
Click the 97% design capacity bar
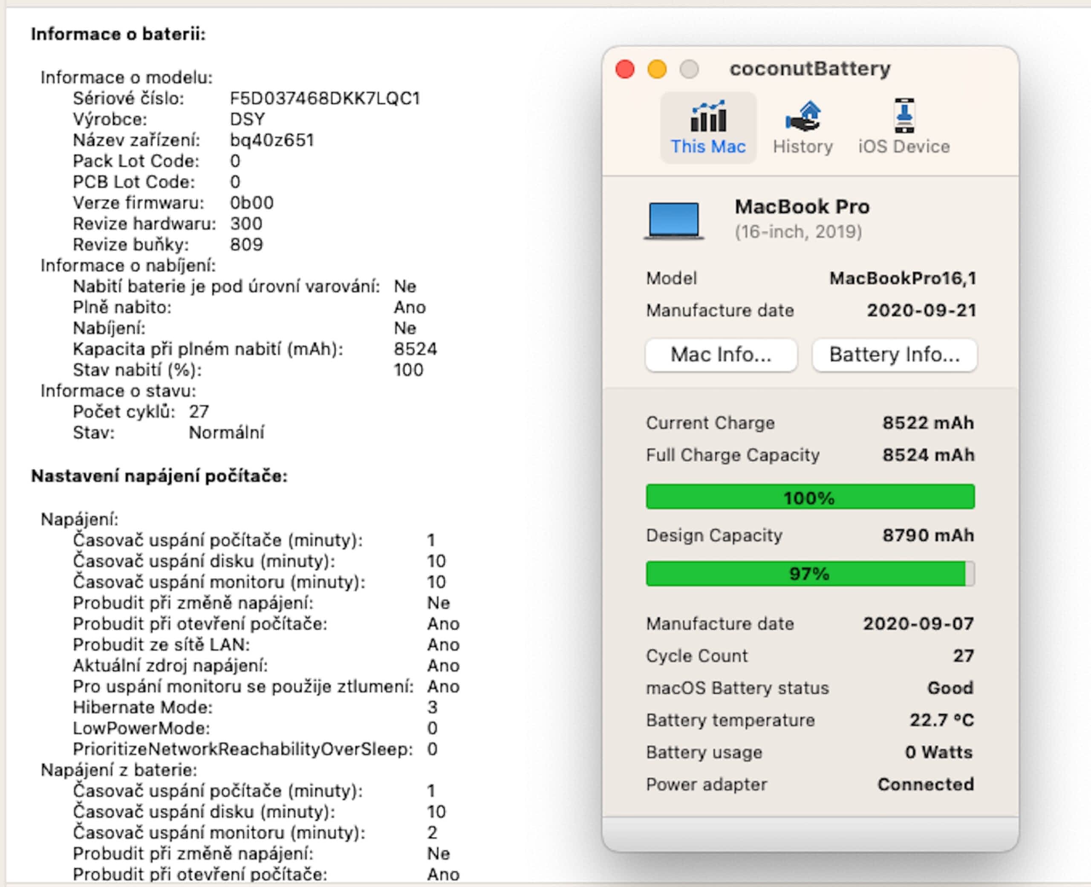click(810, 574)
